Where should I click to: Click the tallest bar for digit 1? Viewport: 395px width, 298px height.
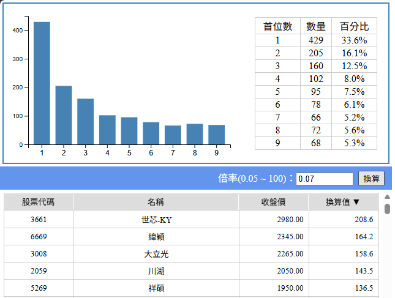42,83
